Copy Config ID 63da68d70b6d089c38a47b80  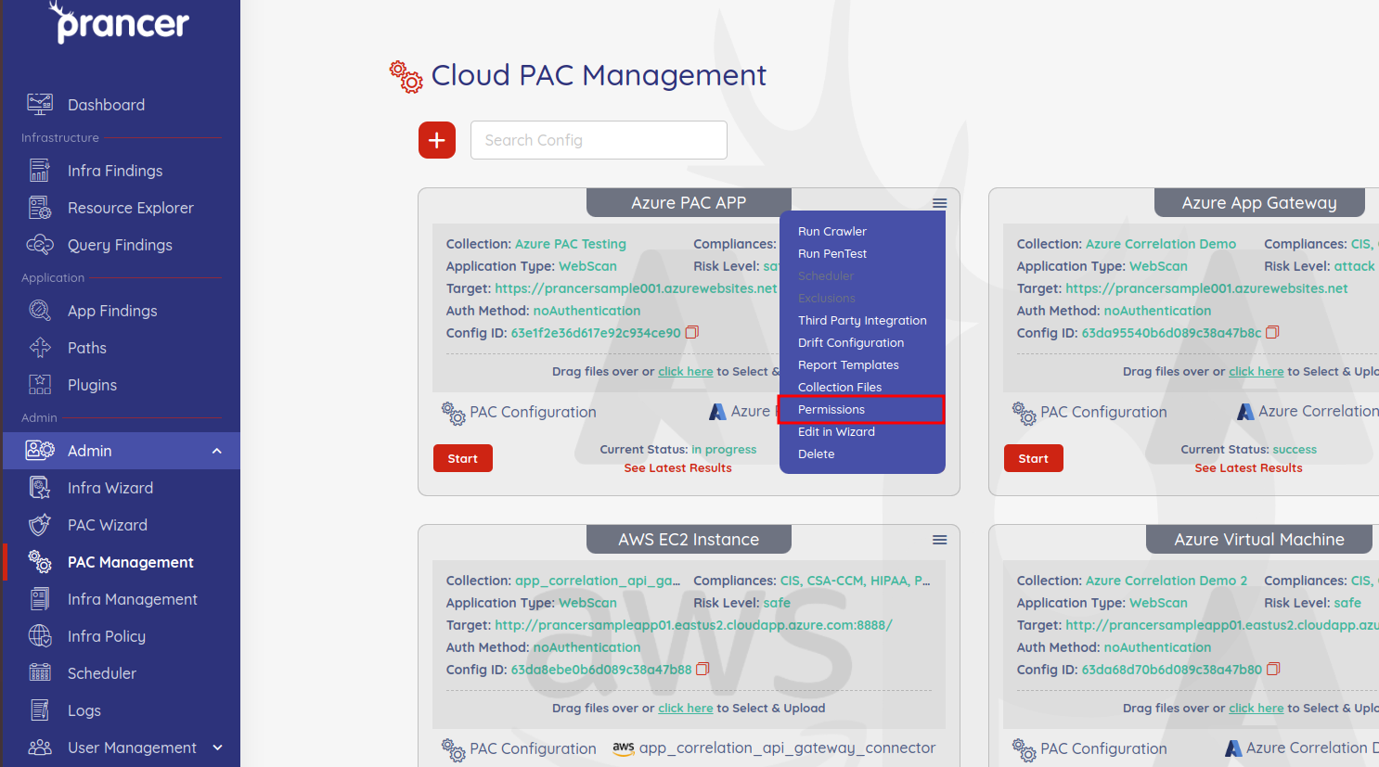click(x=1273, y=669)
